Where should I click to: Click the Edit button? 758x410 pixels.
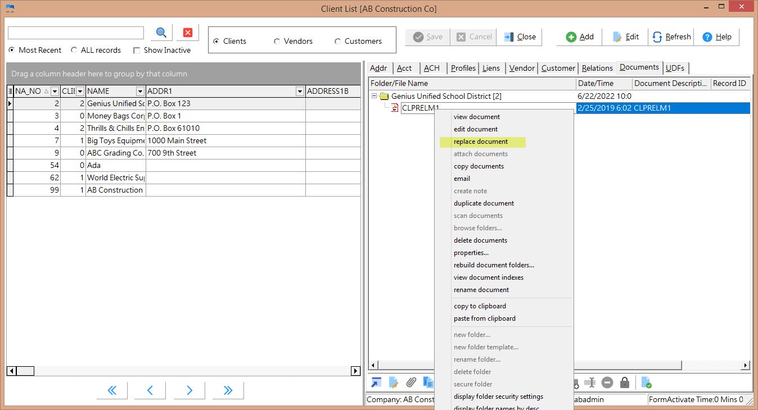[x=625, y=37]
